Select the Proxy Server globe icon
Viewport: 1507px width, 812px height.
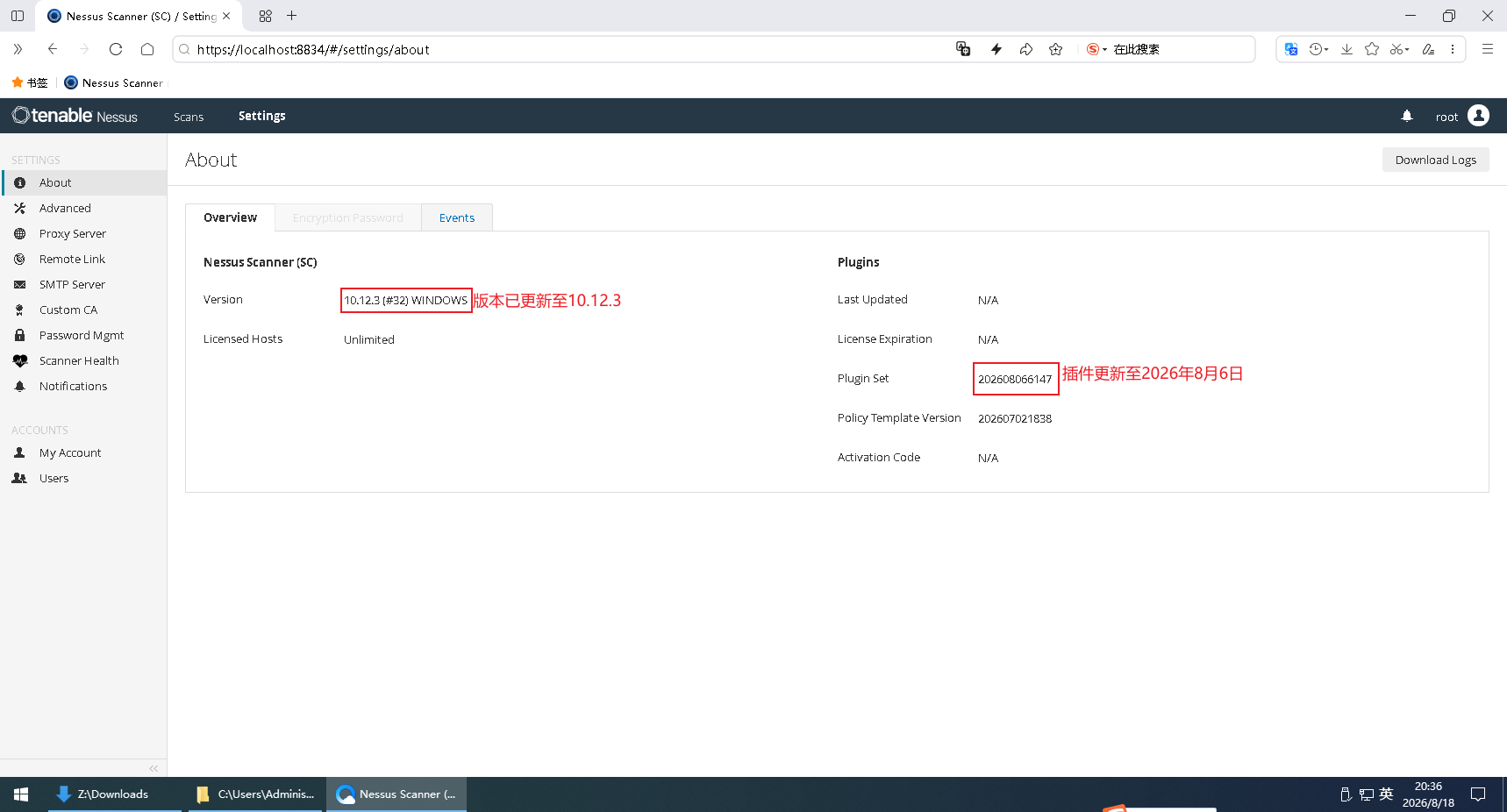pos(19,233)
